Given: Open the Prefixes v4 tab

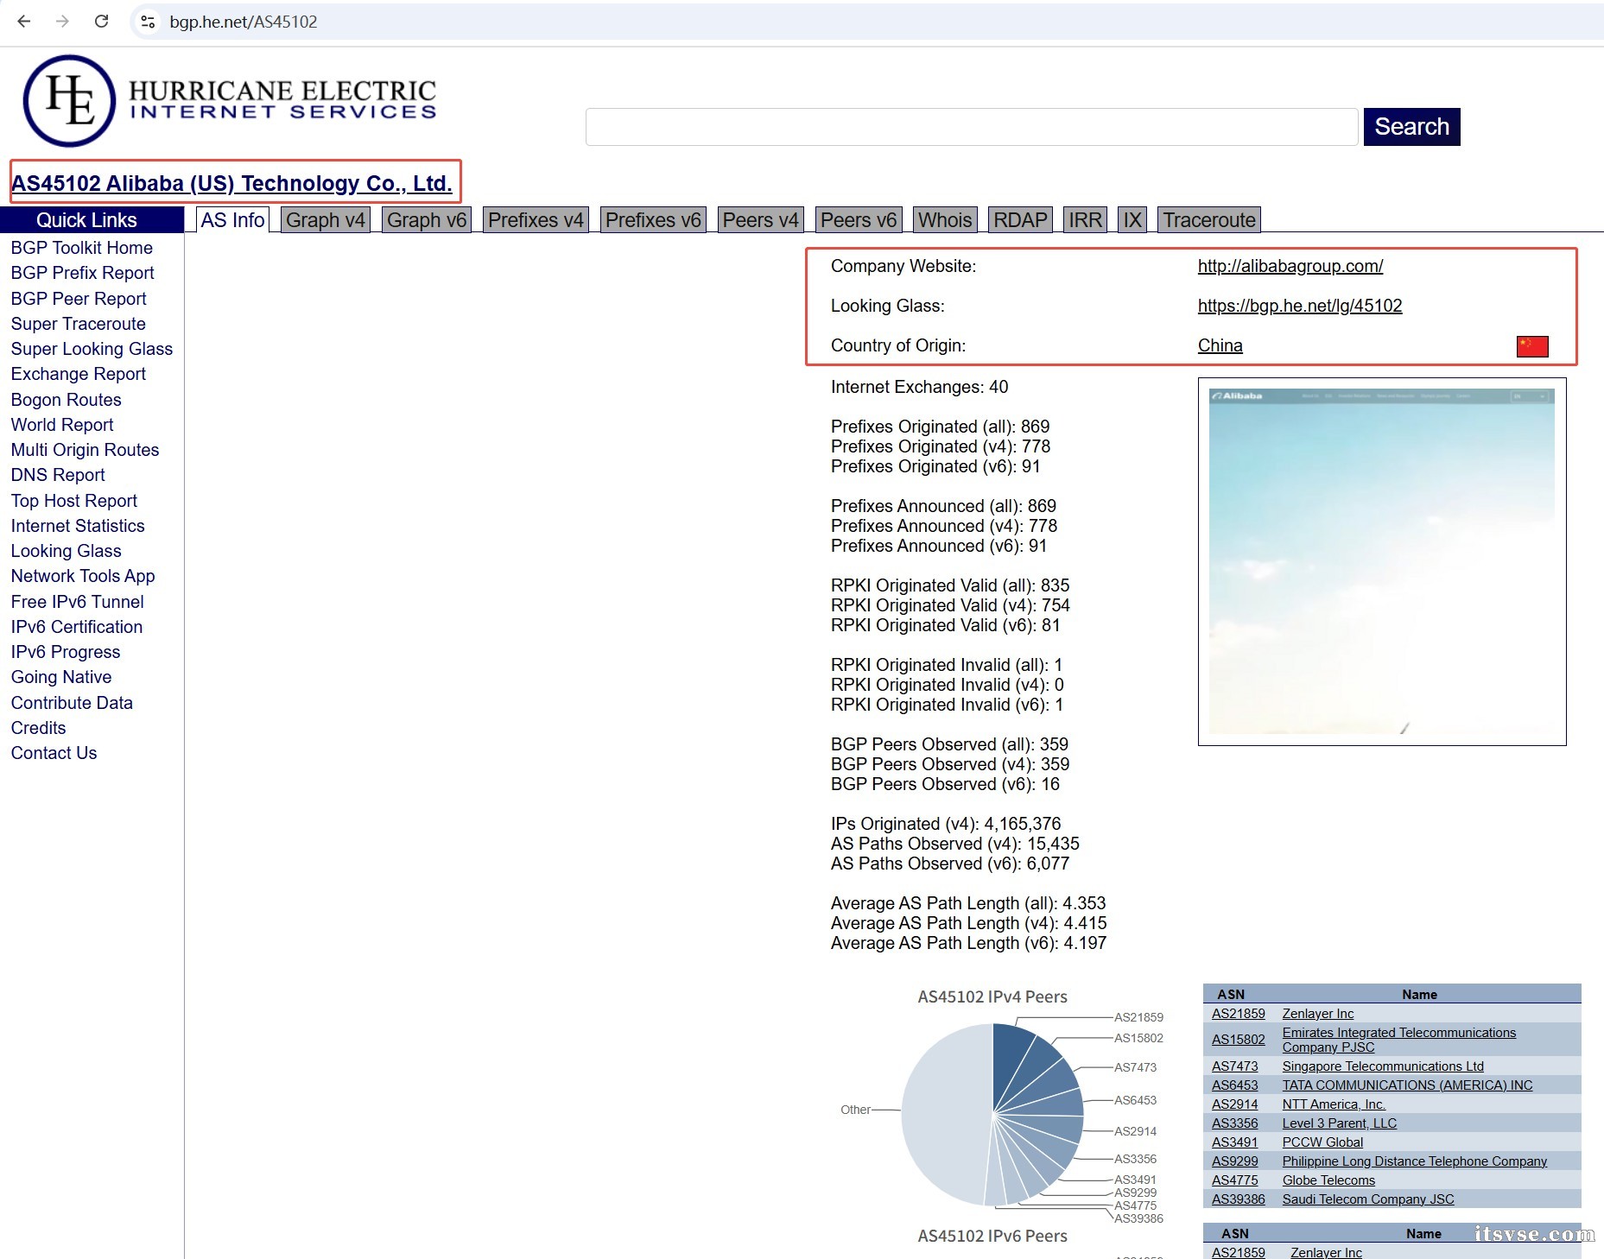Looking at the screenshot, I should pyautogui.click(x=536, y=220).
